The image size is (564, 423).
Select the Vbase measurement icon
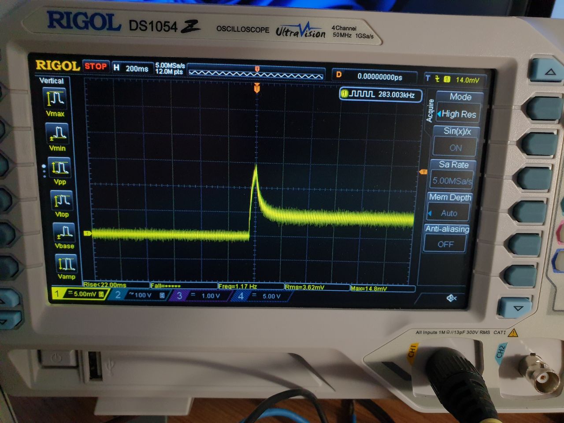click(x=64, y=232)
